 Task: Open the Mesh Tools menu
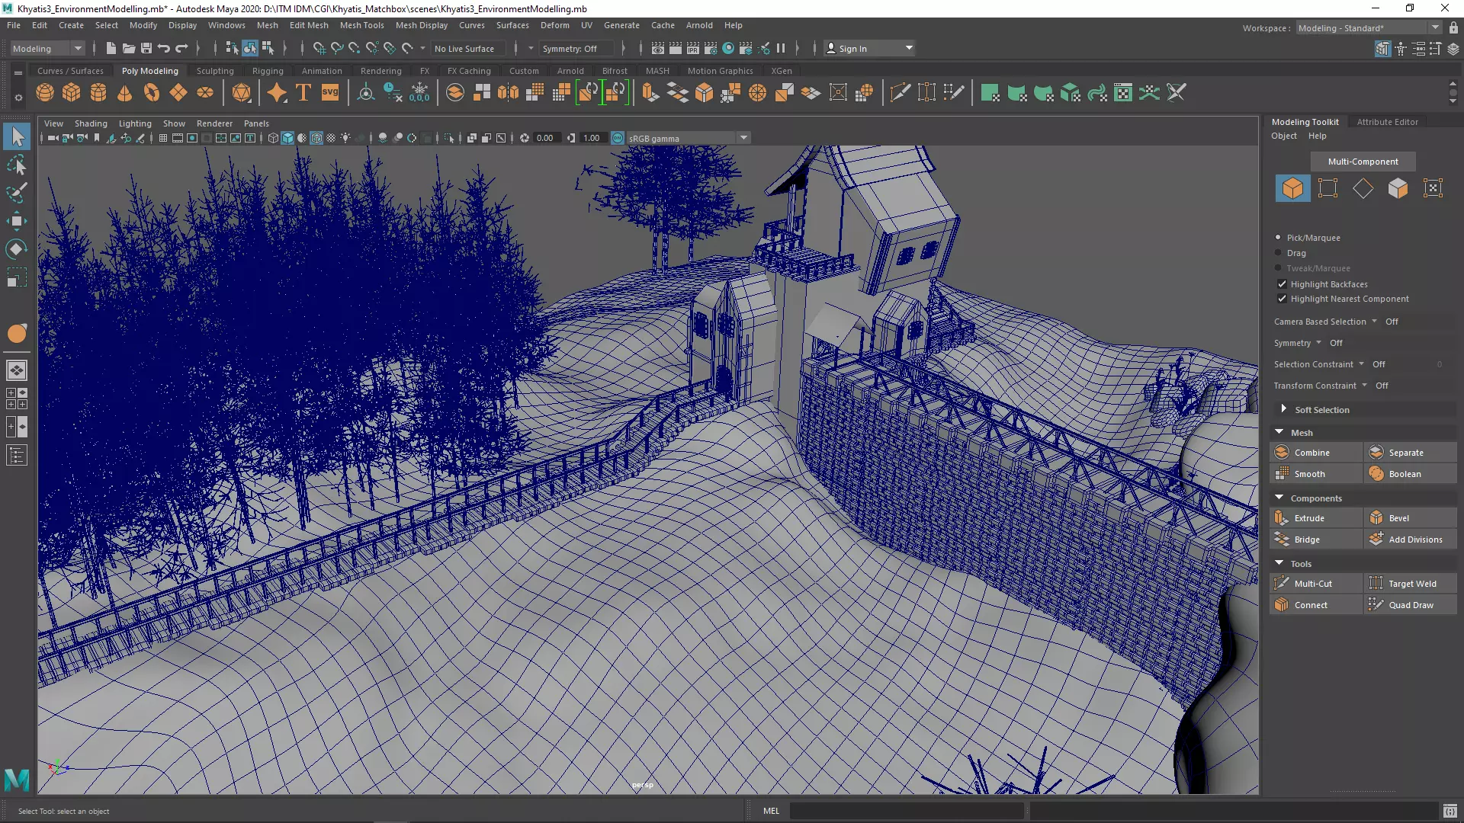(x=361, y=25)
